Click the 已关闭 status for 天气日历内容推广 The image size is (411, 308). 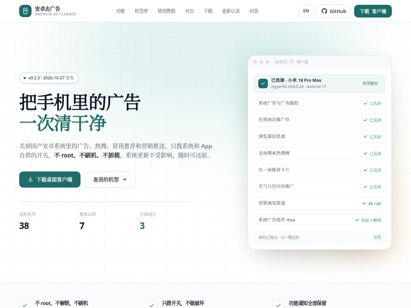click(372, 187)
